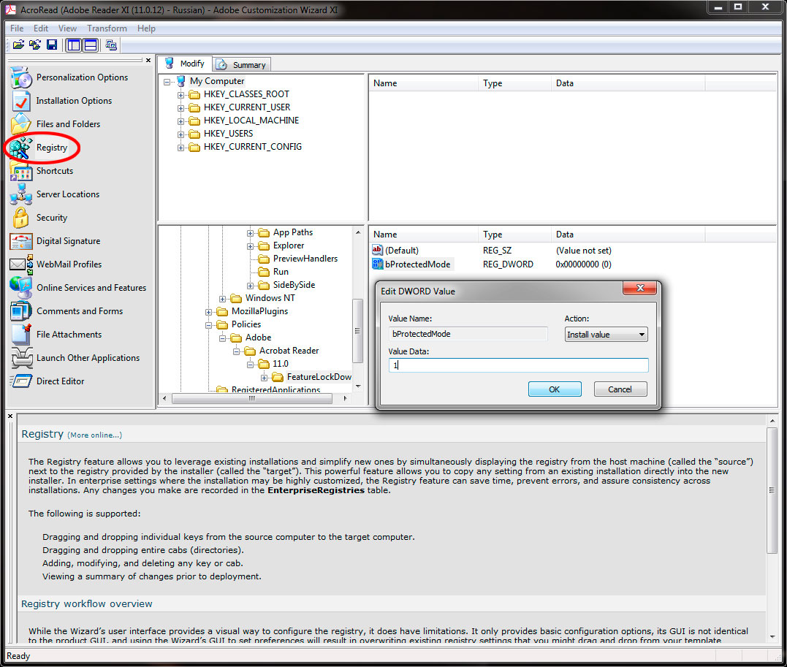
Task: Confirm the DWORD edit with OK
Action: pos(555,389)
